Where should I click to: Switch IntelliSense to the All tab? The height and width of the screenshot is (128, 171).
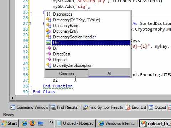(x=109, y=74)
